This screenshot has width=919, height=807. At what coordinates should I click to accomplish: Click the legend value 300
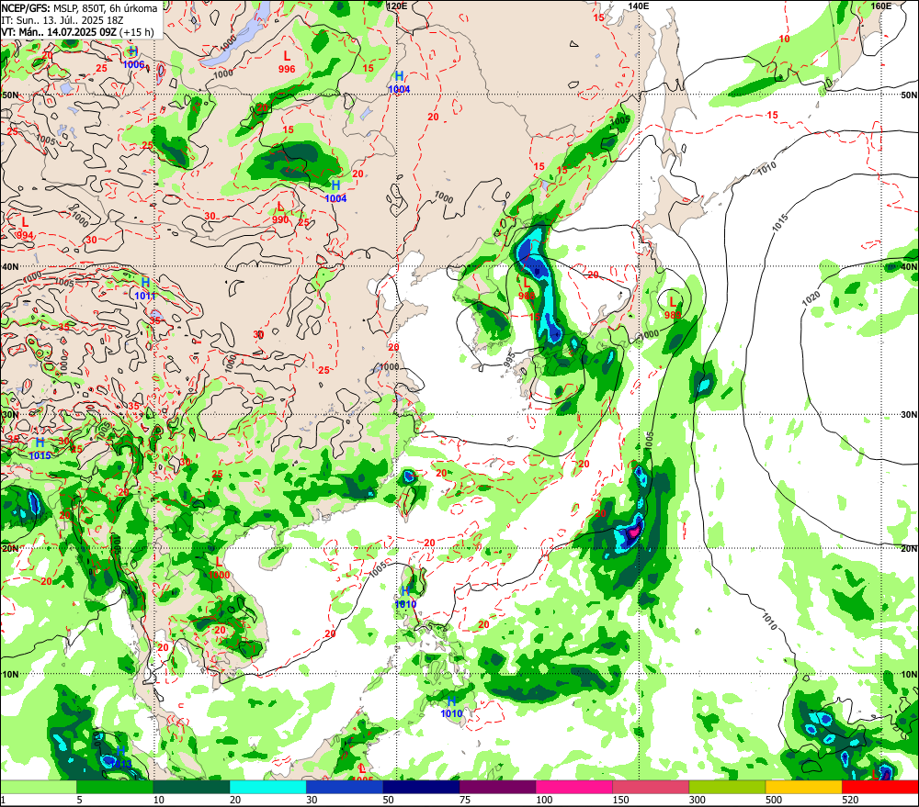pos(697,800)
